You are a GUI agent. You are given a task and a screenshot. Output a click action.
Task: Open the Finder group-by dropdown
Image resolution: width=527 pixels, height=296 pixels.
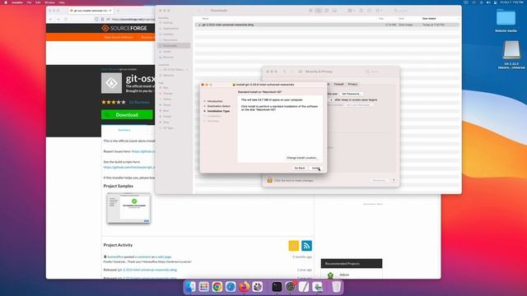coord(351,11)
